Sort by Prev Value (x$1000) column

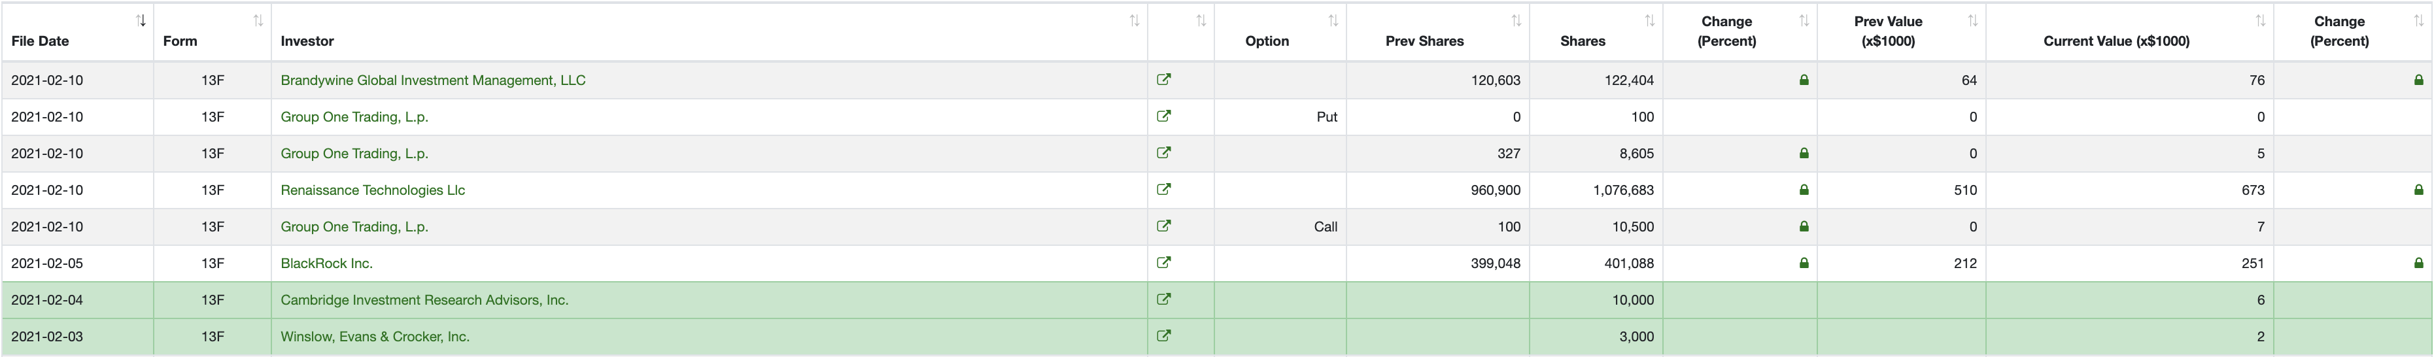[x=1972, y=21]
